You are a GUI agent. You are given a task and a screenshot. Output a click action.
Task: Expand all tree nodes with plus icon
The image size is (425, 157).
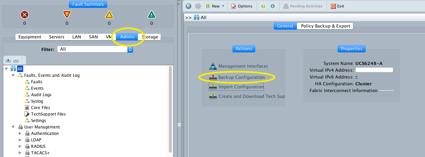[8, 60]
